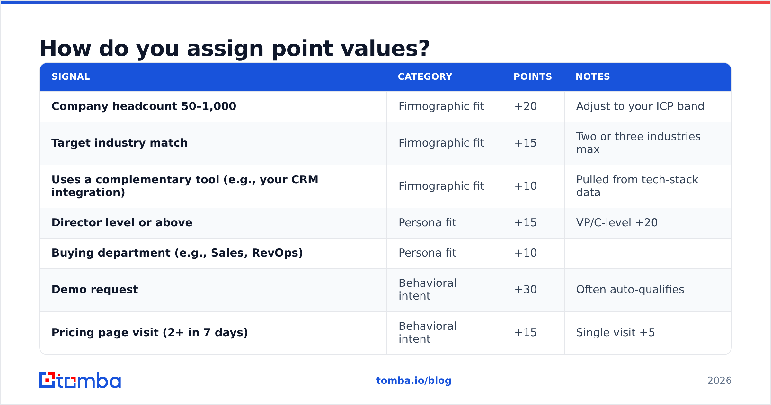Viewport: 771px width, 405px height.
Task: Click 'Persona fit' in Director level row
Action: coord(428,223)
